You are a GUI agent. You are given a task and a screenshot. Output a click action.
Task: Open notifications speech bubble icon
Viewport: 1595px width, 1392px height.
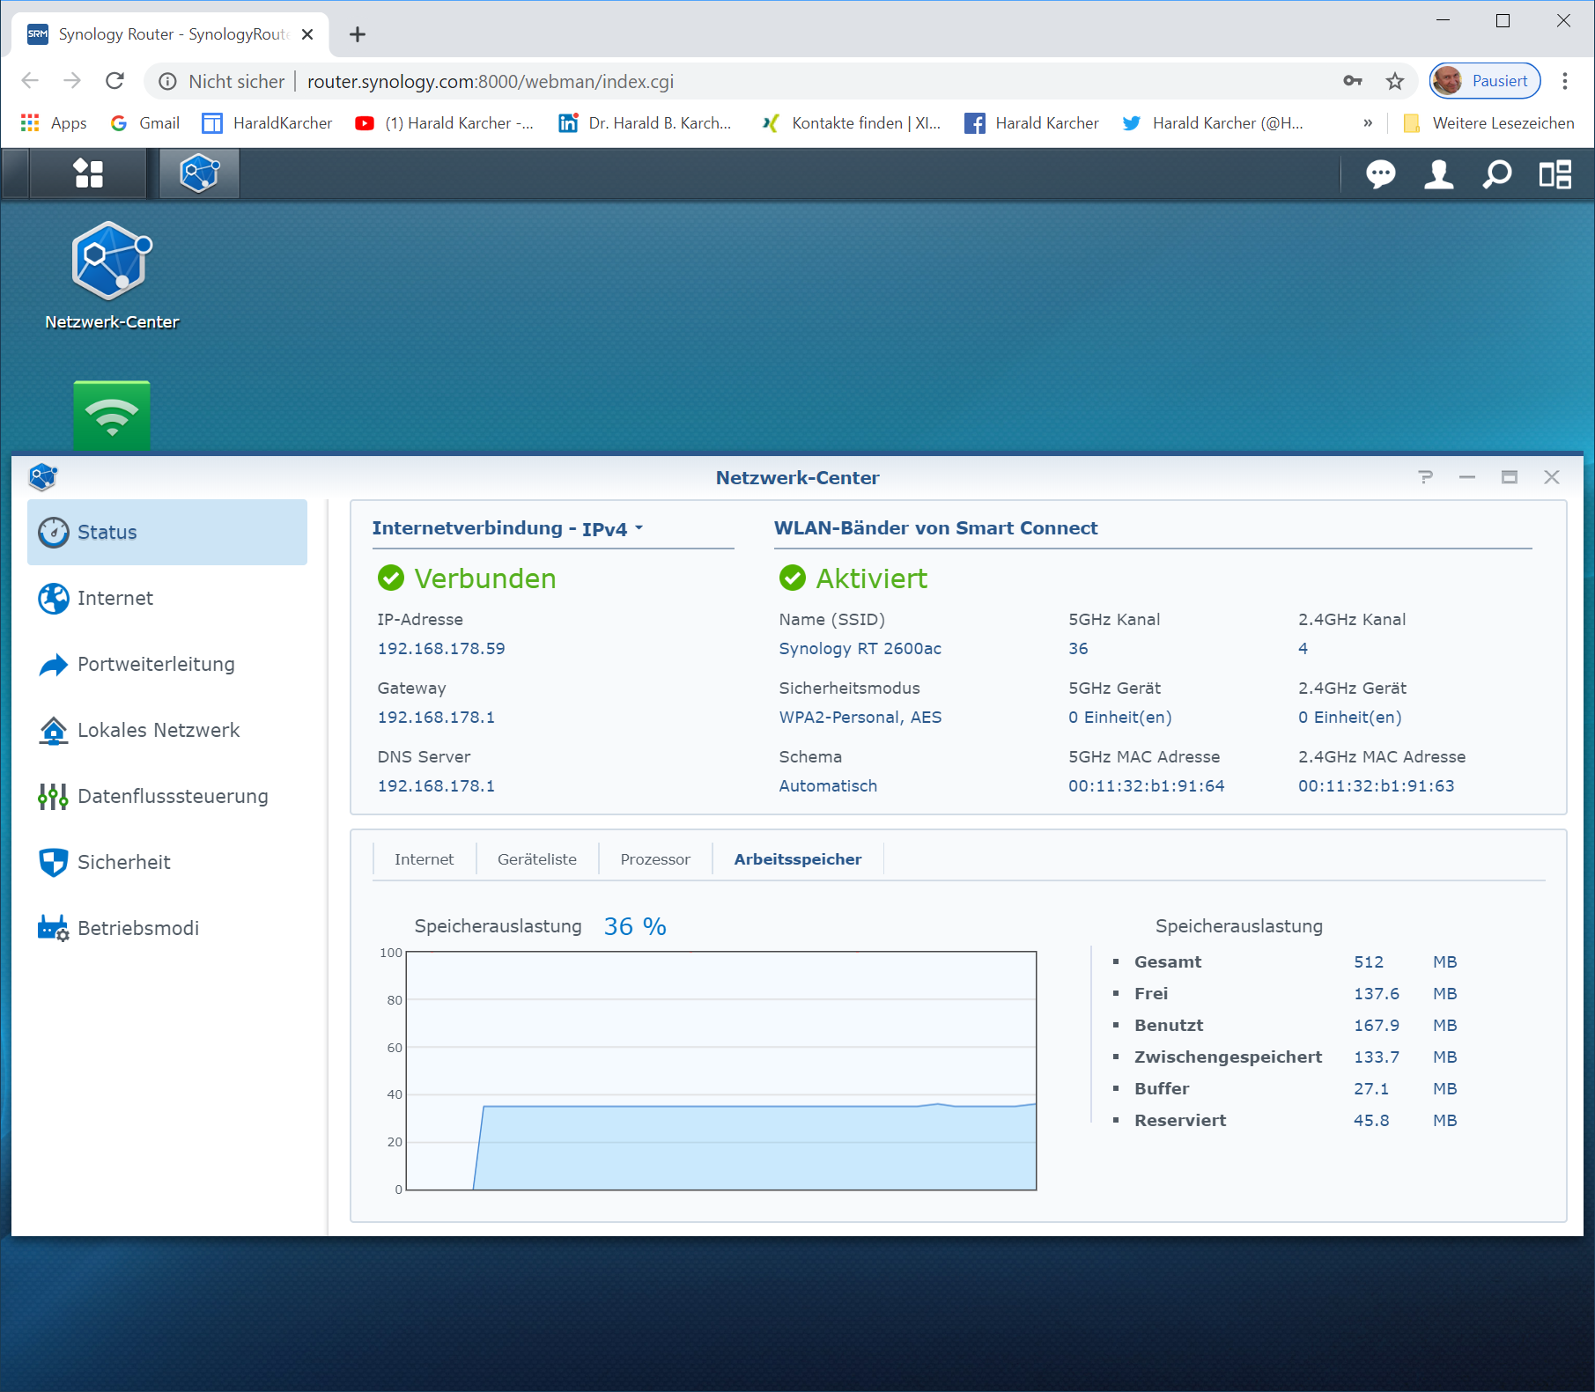tap(1380, 174)
